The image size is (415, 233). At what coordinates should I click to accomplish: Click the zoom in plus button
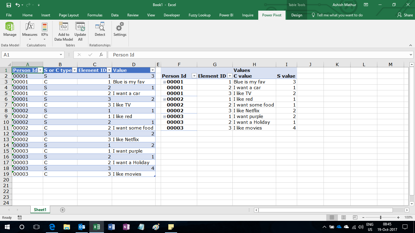(398, 218)
